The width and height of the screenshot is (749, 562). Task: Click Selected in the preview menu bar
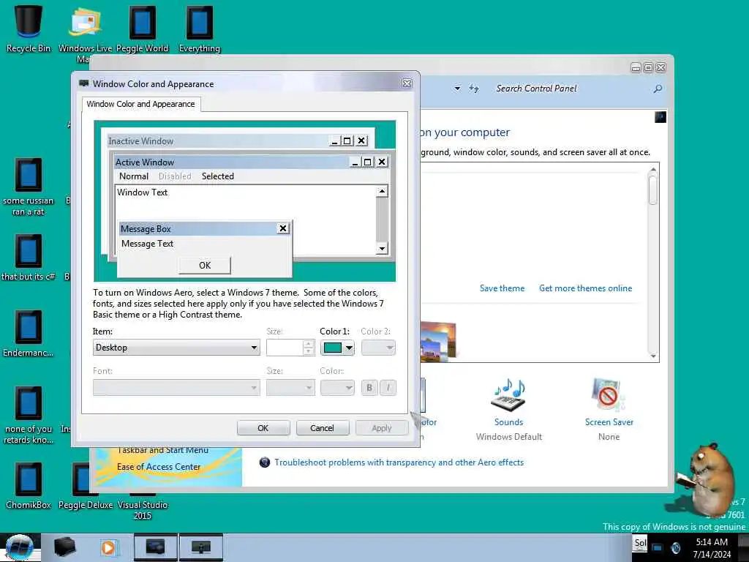218,176
